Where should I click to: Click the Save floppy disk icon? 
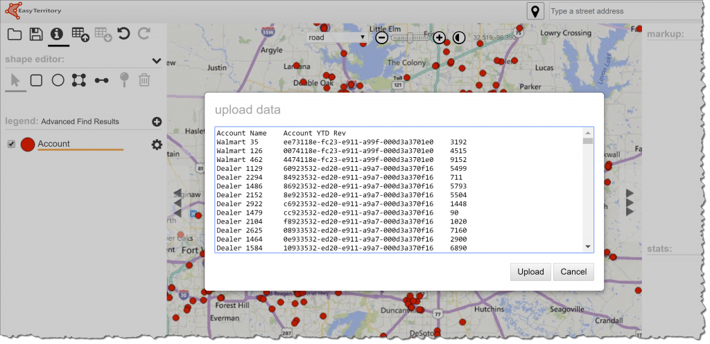click(36, 35)
